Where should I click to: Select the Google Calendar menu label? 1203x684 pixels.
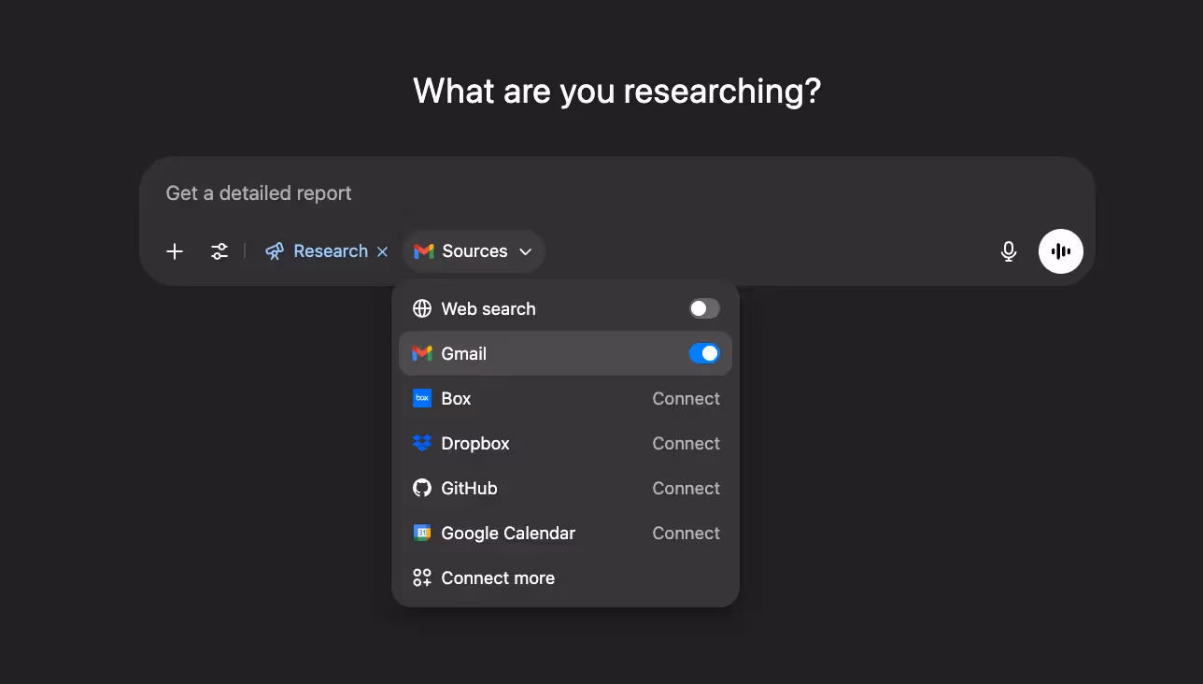point(508,533)
